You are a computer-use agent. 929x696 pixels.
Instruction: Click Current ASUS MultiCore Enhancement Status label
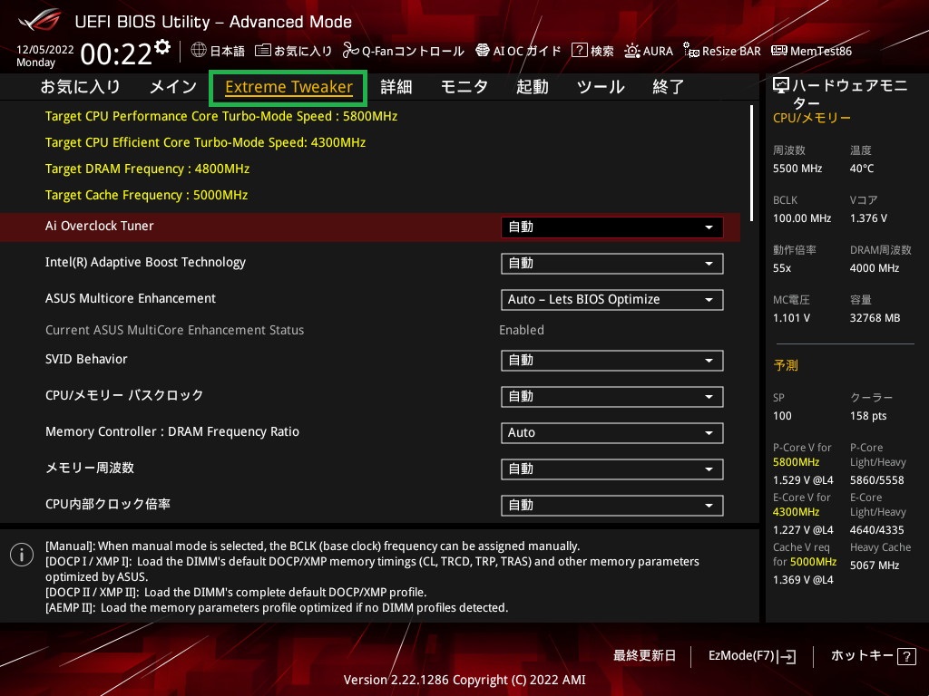tap(174, 330)
